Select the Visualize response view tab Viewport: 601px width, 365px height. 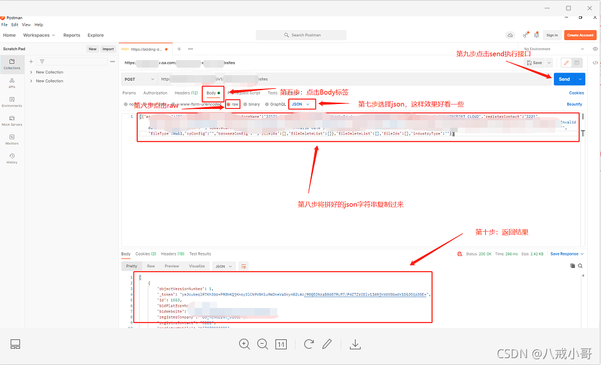[x=197, y=266]
